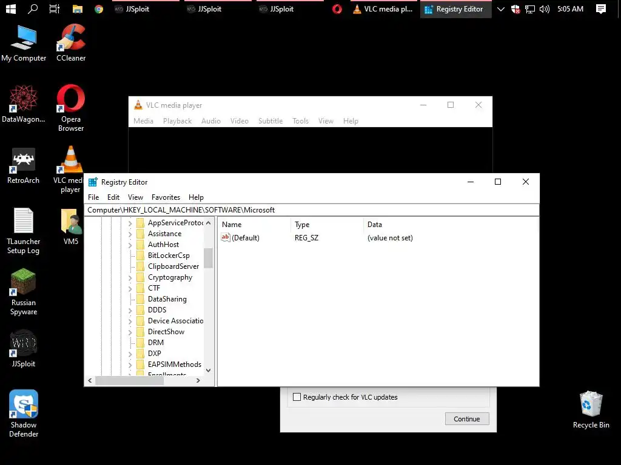Viewport: 621px width, 465px height.
Task: Select the DRM registry key
Action: [x=156, y=343]
